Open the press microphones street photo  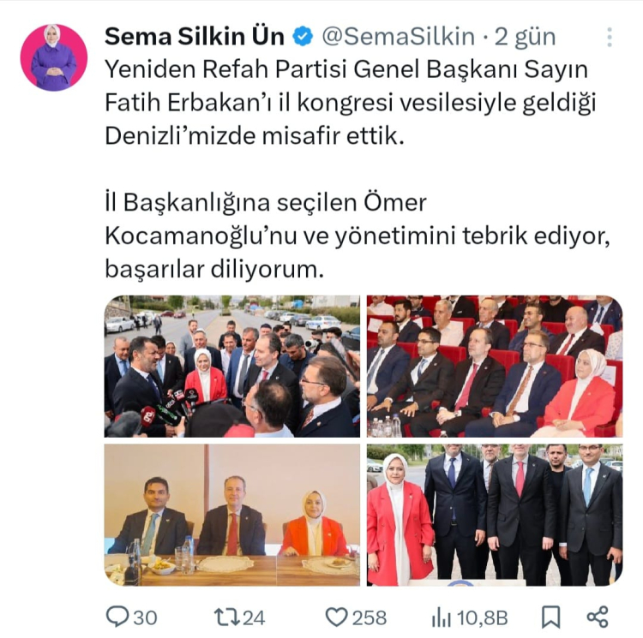point(232,366)
